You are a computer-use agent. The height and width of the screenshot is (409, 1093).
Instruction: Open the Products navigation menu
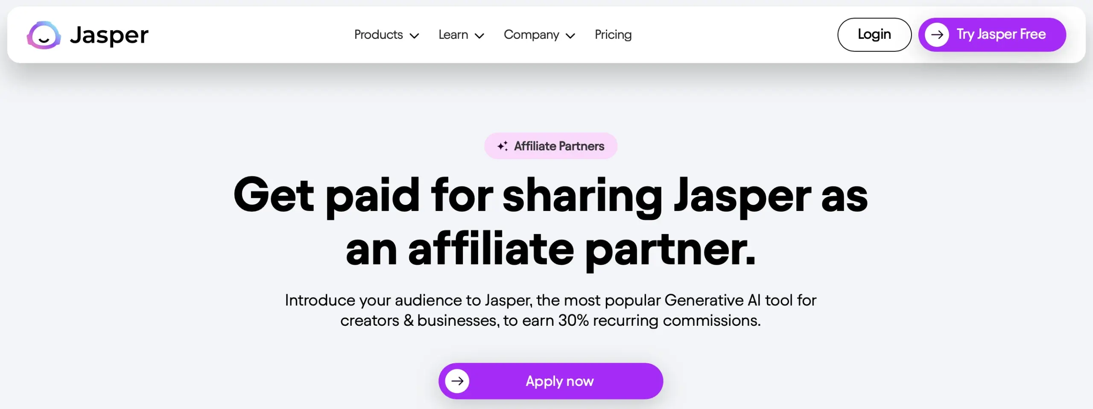tap(378, 35)
